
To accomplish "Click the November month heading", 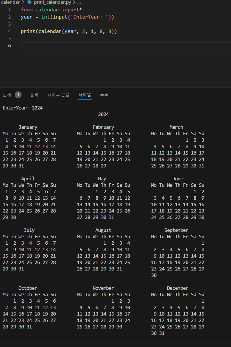I will click(x=103, y=288).
